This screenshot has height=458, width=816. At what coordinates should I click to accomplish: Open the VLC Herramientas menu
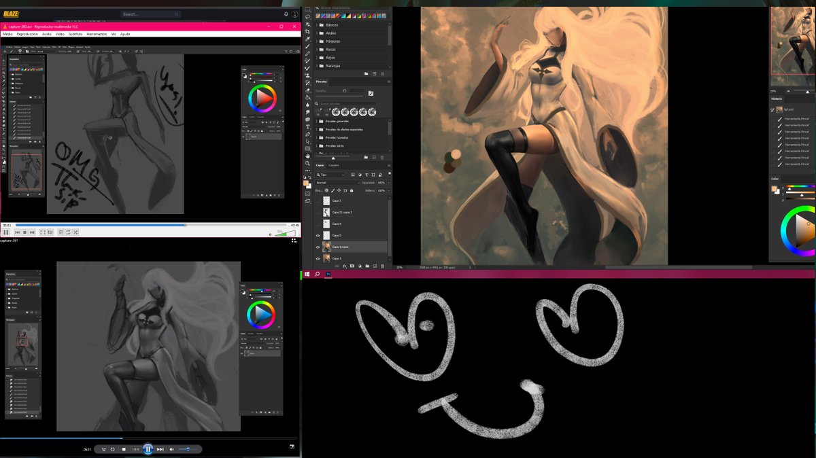(97, 33)
